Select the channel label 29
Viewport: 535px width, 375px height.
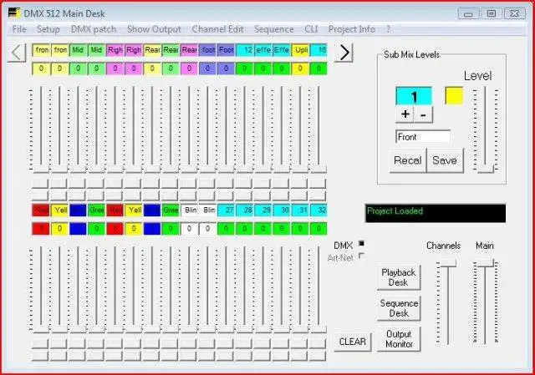click(263, 210)
